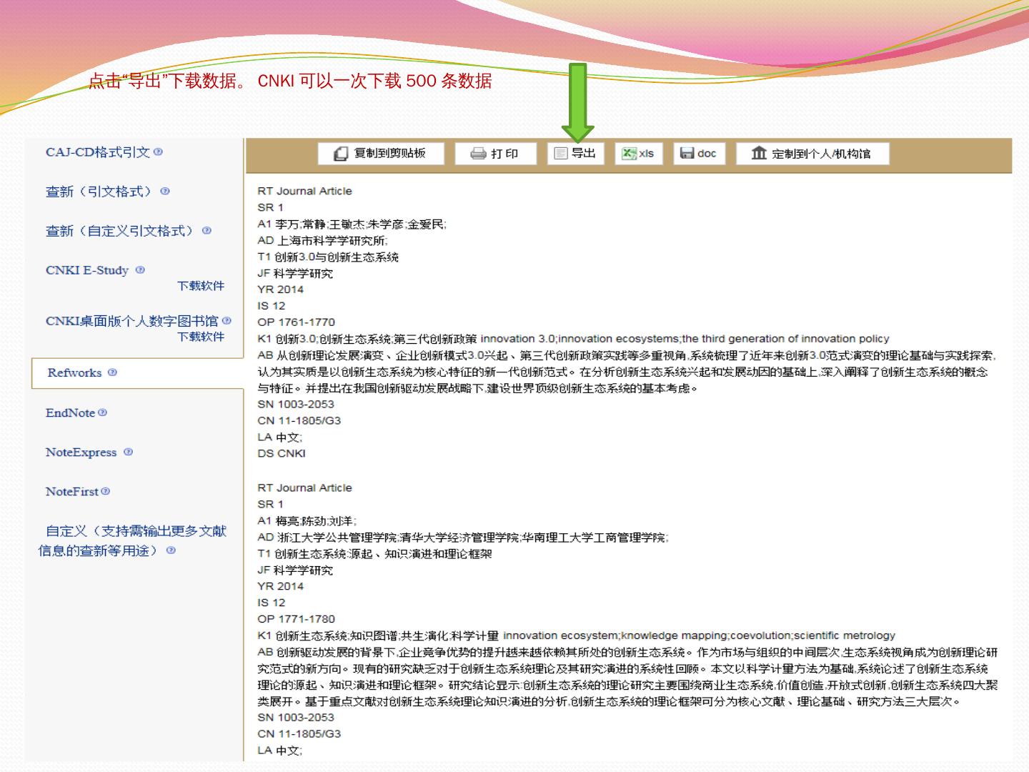Export results as doc file

(x=699, y=154)
